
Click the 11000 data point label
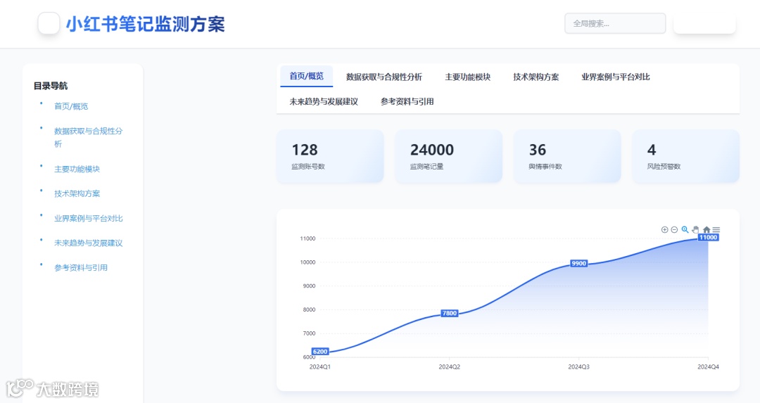pos(708,237)
